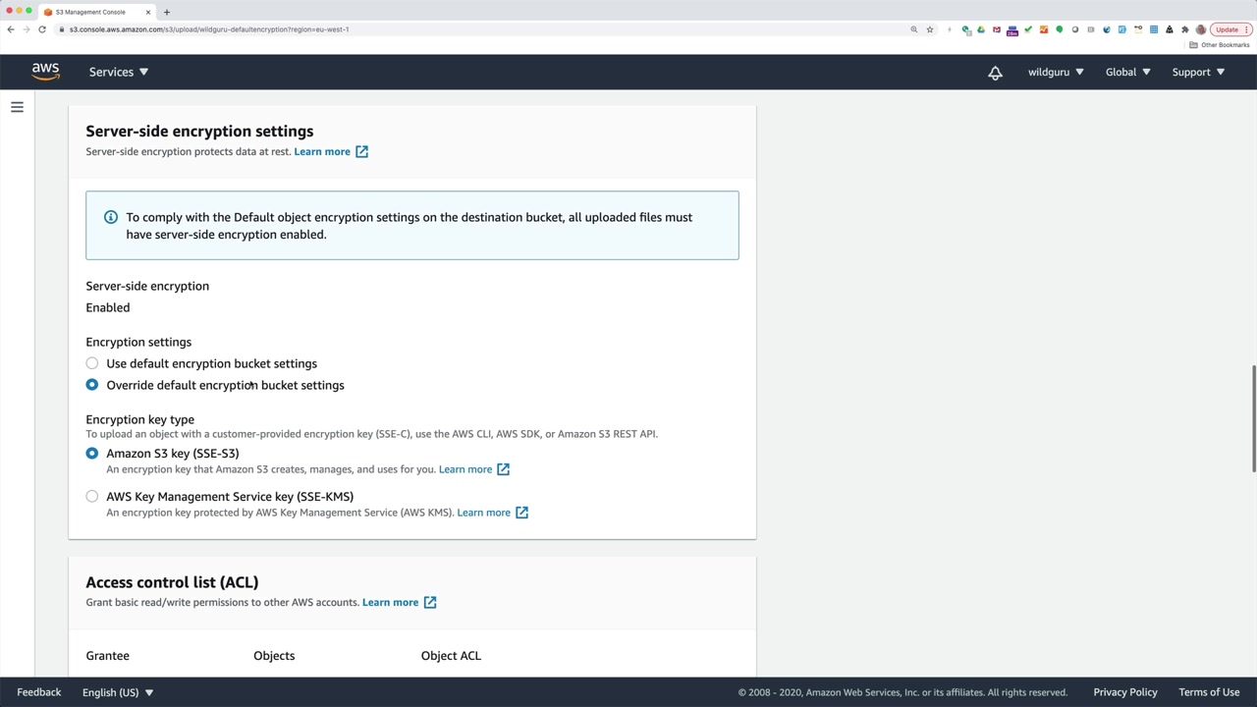Click the page vertical scrollbar thumb
The image size is (1257, 707).
coord(1252,419)
